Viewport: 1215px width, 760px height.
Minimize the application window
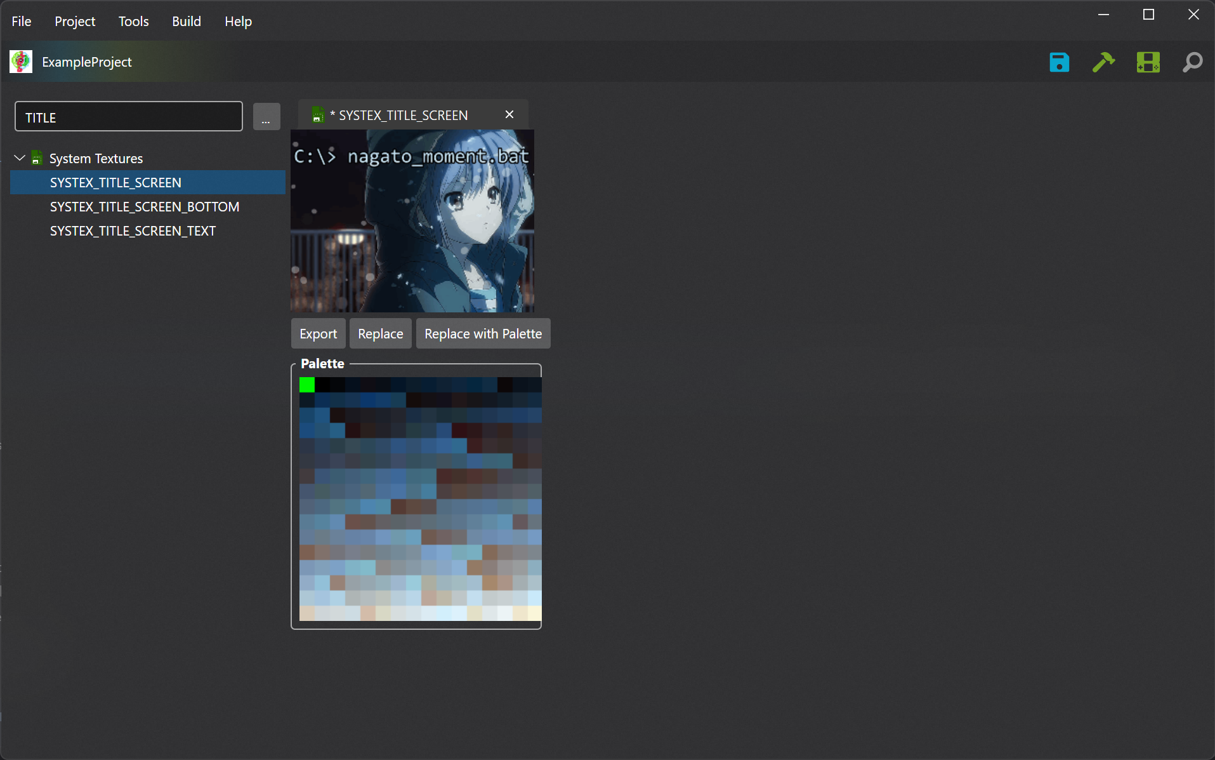pyautogui.click(x=1103, y=15)
